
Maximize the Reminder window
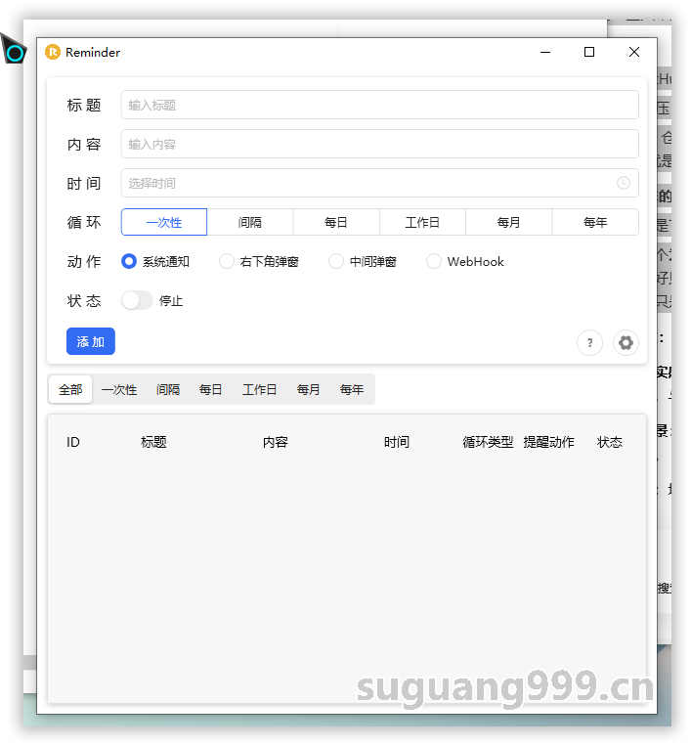pos(589,53)
